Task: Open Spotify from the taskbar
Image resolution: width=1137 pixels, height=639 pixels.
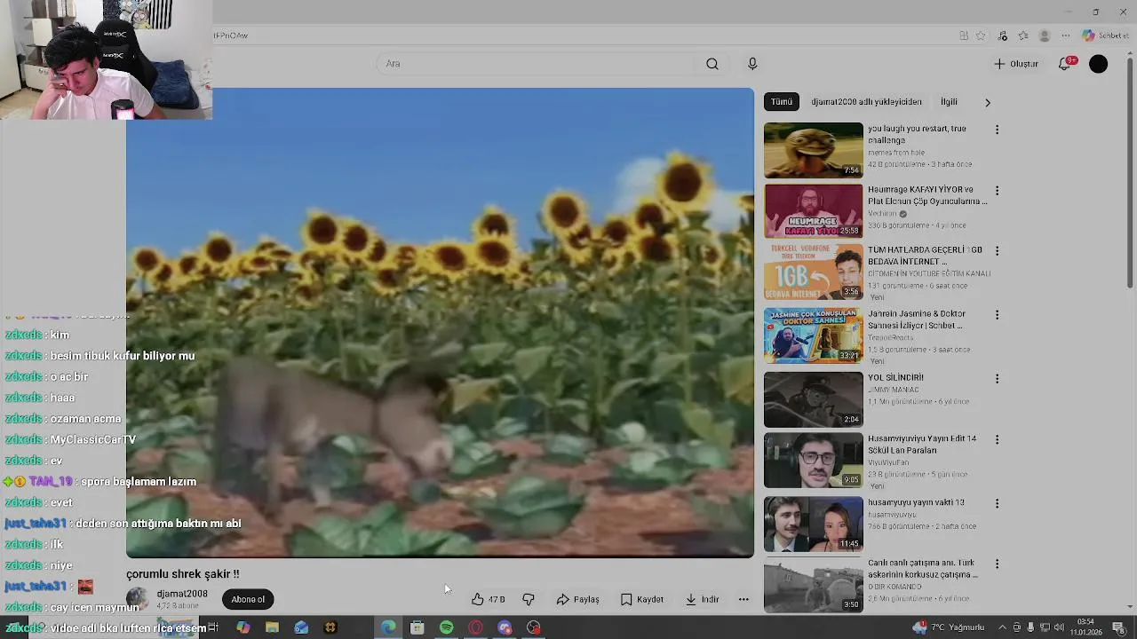Action: pyautogui.click(x=446, y=627)
